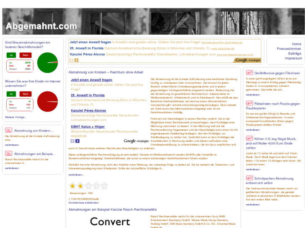The width and height of the screenshot is (305, 228).
Task: Open Pressestimmen in the navigation menu
Action: [289, 49]
